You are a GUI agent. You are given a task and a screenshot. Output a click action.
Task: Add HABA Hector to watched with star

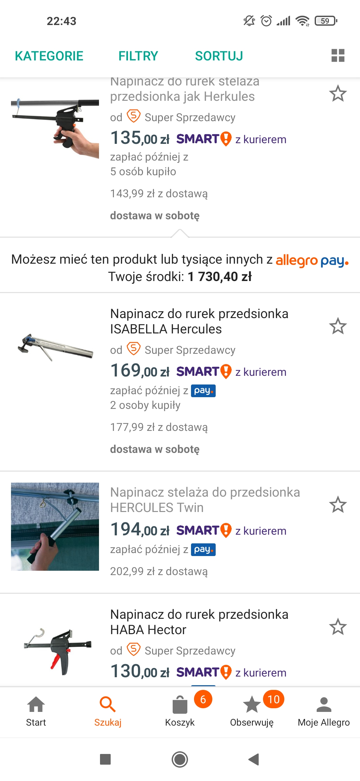pyautogui.click(x=338, y=627)
